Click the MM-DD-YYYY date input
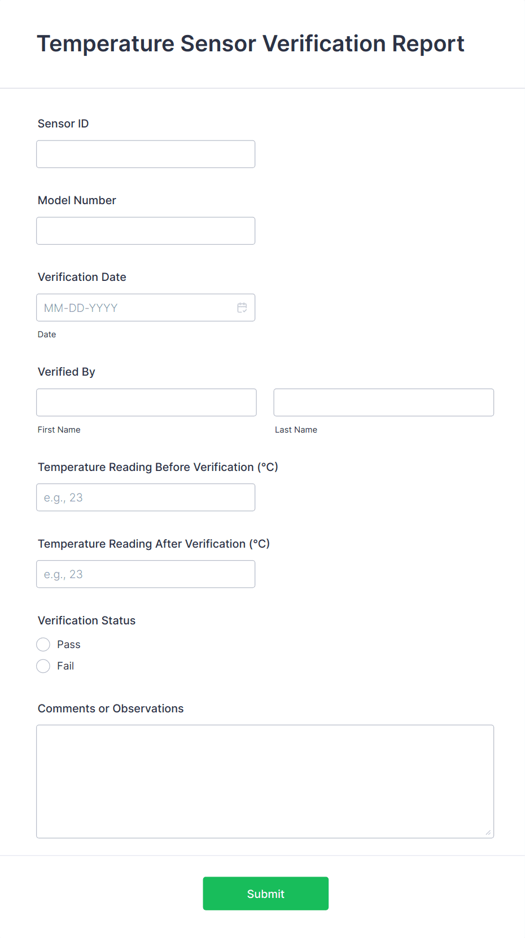Viewport: 525px width, 938px height. pos(130,307)
